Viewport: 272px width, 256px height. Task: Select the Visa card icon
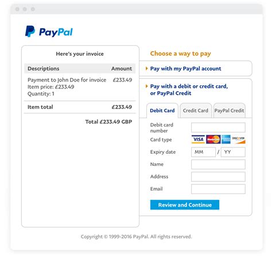[x=198, y=139]
